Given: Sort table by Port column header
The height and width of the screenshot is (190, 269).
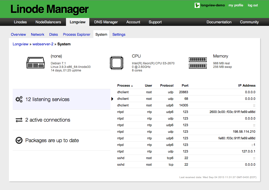Looking at the screenshot, I should click(185, 86).
